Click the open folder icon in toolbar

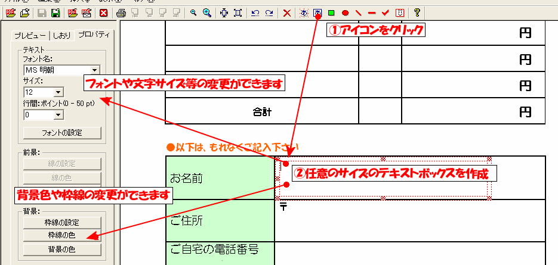tap(24, 13)
